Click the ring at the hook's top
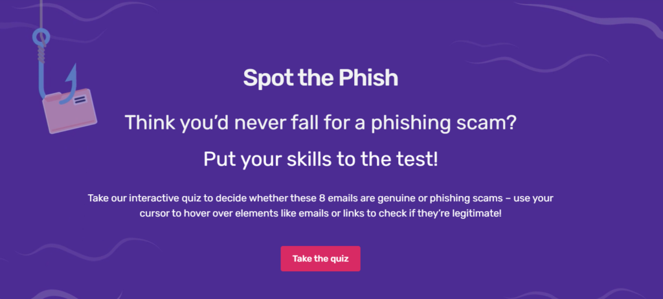The width and height of the screenshot is (663, 299). tap(41, 38)
